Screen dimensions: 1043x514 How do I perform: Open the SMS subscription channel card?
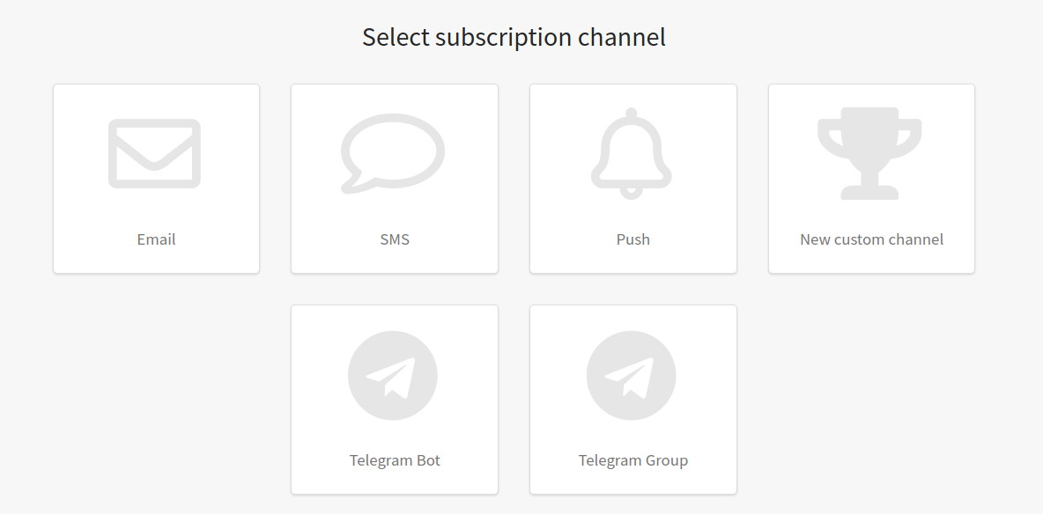[x=395, y=178]
